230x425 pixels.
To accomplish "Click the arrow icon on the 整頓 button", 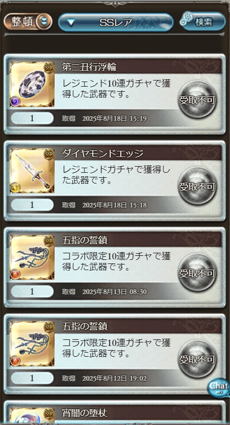I will click(44, 22).
